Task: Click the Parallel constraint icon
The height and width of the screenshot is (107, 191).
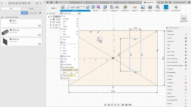Action: click(186, 93)
